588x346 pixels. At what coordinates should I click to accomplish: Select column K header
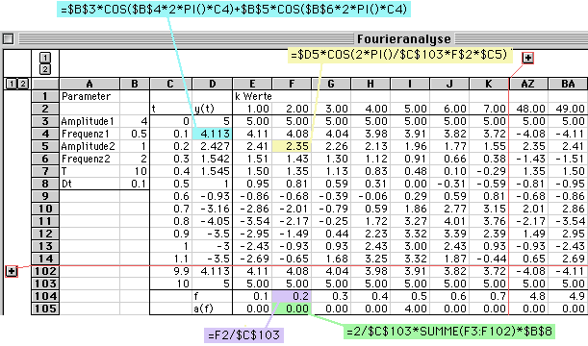tap(489, 84)
